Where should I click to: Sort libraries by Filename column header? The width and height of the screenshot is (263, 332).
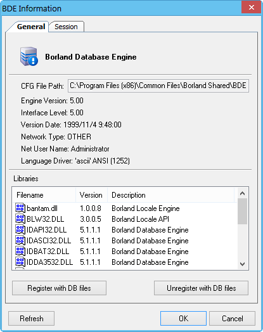(44, 195)
